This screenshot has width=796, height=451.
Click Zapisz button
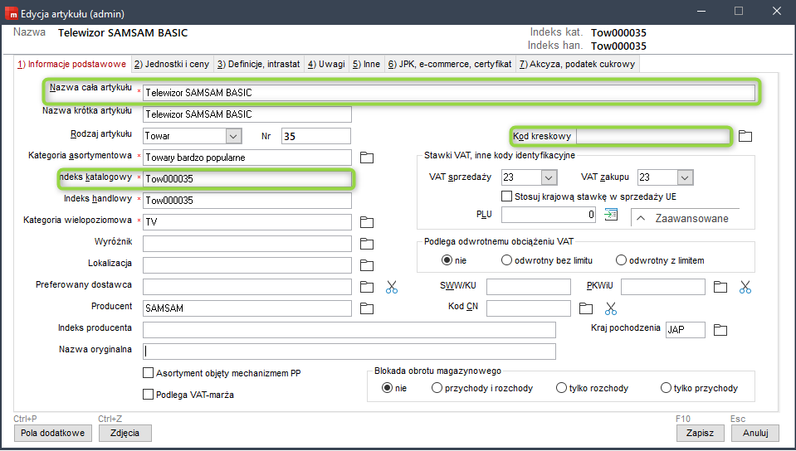[700, 434]
